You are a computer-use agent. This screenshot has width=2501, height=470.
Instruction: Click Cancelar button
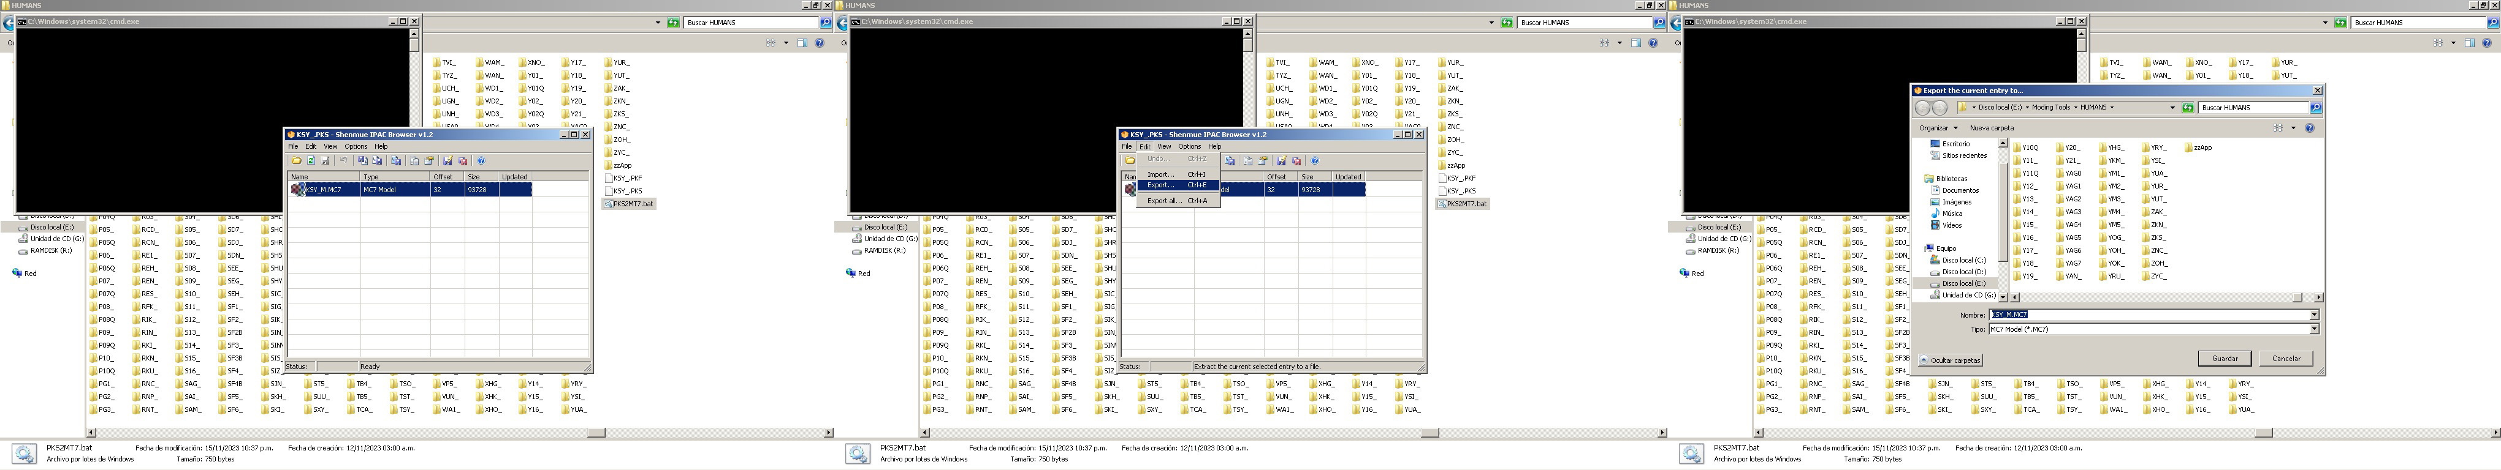click(x=2285, y=359)
